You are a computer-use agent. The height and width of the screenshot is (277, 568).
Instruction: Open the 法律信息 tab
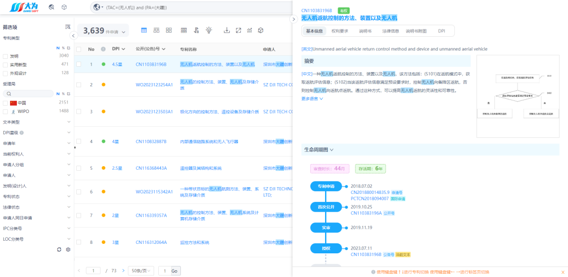click(x=390, y=31)
